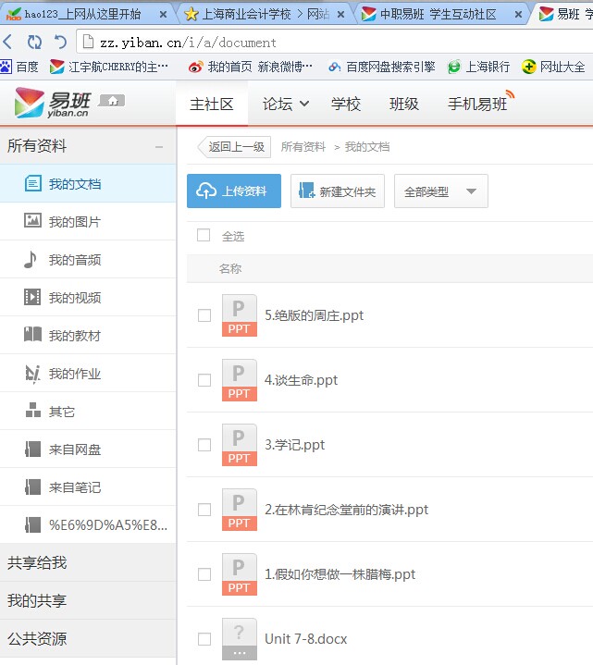Screen dimensions: 593x665
Task: Click the browser reload icon
Action: 34,43
